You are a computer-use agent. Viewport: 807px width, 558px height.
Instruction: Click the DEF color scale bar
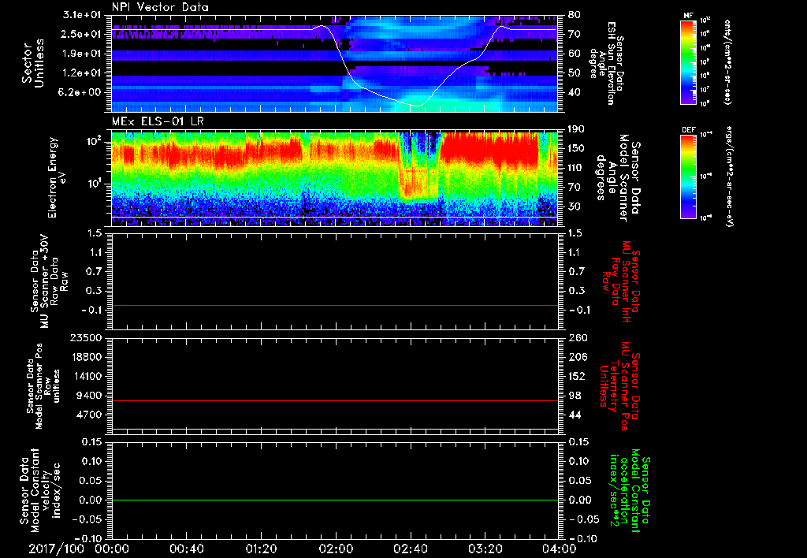[x=688, y=176]
